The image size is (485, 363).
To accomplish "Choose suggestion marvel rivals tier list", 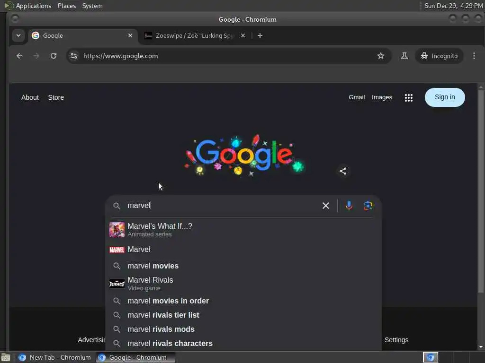I will (243, 315).
